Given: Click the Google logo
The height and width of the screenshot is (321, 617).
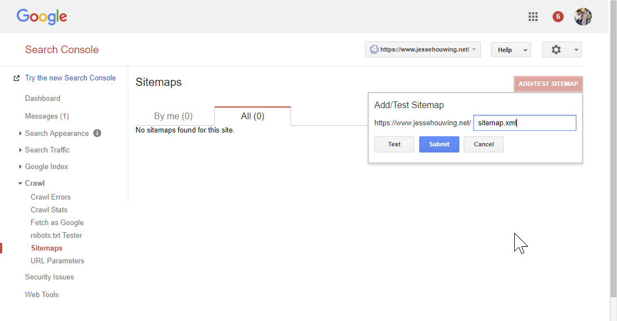Looking at the screenshot, I should coord(42,17).
